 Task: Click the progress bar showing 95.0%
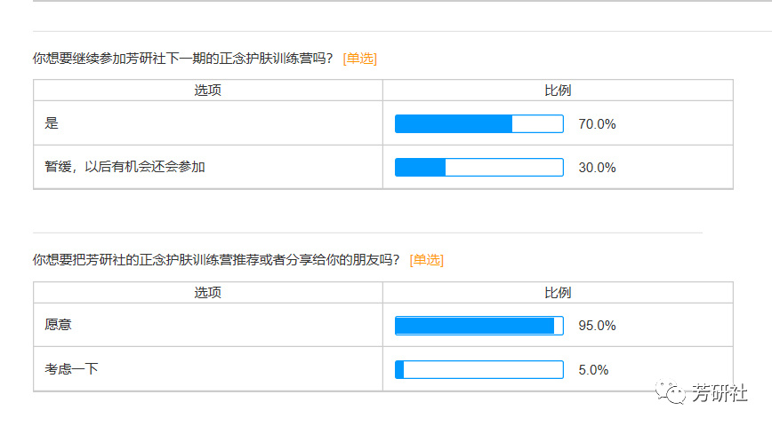tap(478, 326)
